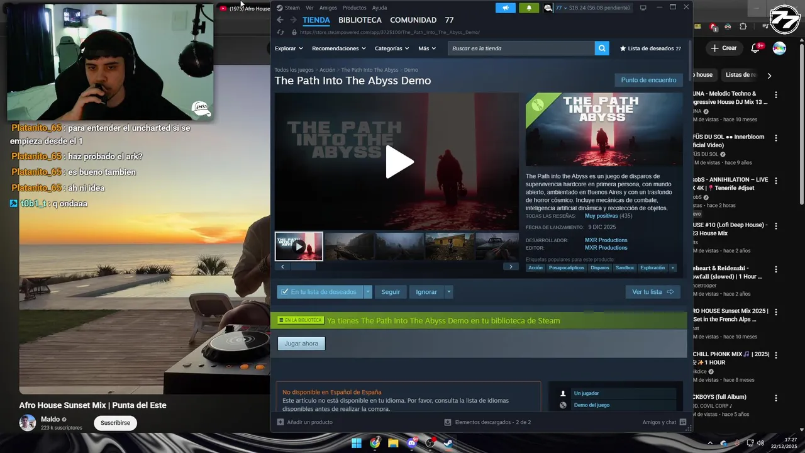Open MXR Productions developer link
The width and height of the screenshot is (805, 453).
[x=606, y=240]
